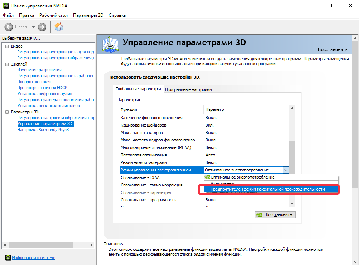Open the Рабочий стол menu

pyautogui.click(x=54, y=15)
